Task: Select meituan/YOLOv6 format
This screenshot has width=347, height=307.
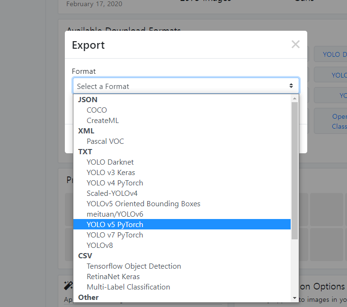Action: [x=182, y=214]
